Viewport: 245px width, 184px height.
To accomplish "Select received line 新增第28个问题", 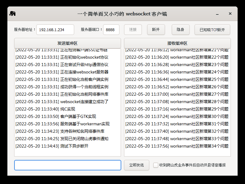I will (x=177, y=102).
